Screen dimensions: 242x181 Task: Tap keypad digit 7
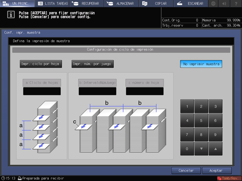[x=187, y=135]
